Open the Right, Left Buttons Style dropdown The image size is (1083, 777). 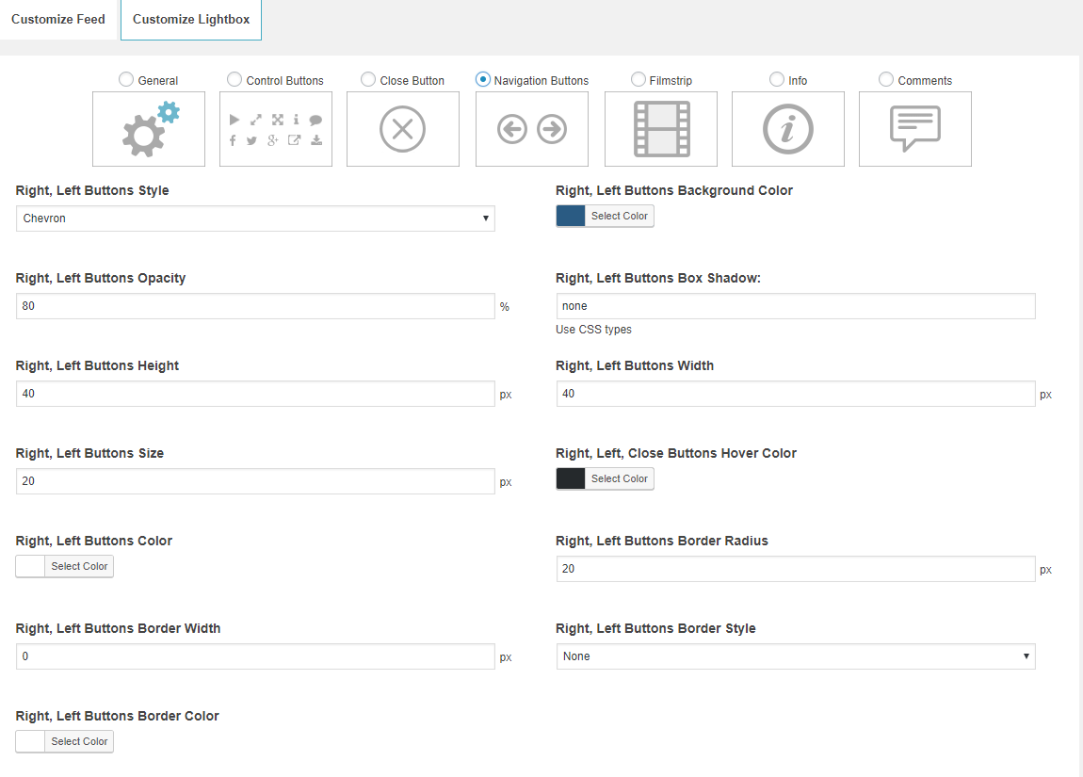[255, 219]
